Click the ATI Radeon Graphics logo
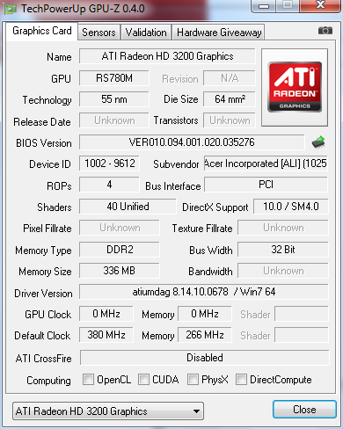343x429 pixels. coord(295,87)
